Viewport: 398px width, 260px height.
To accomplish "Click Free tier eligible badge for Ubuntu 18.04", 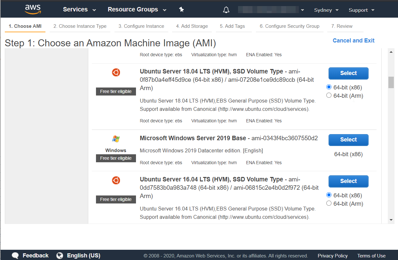I will point(116,91).
